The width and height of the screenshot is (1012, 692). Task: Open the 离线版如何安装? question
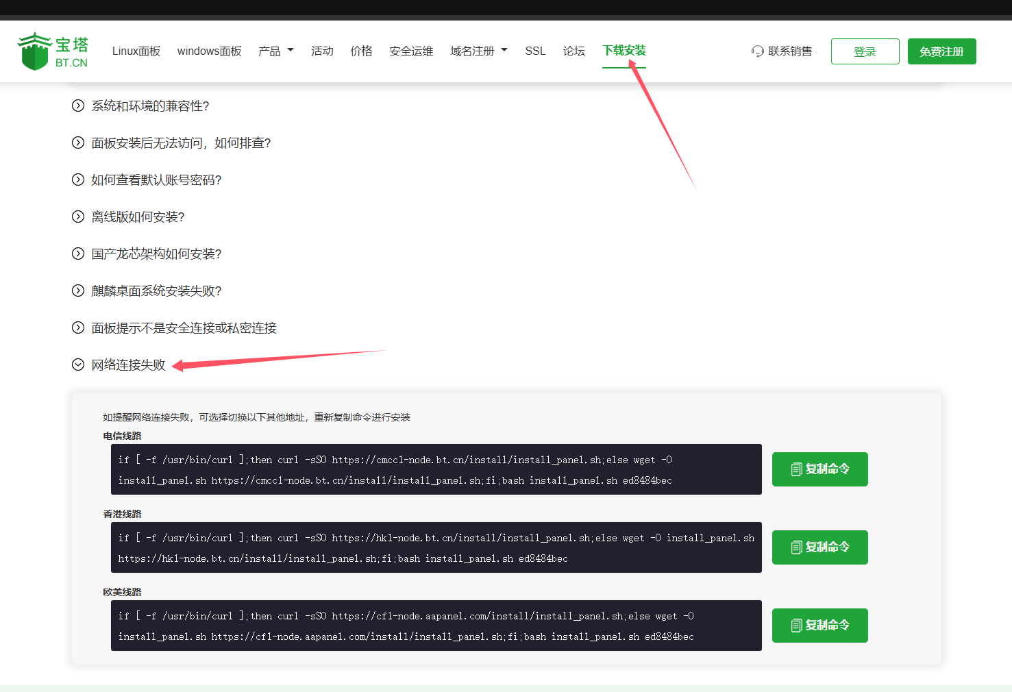tap(138, 217)
